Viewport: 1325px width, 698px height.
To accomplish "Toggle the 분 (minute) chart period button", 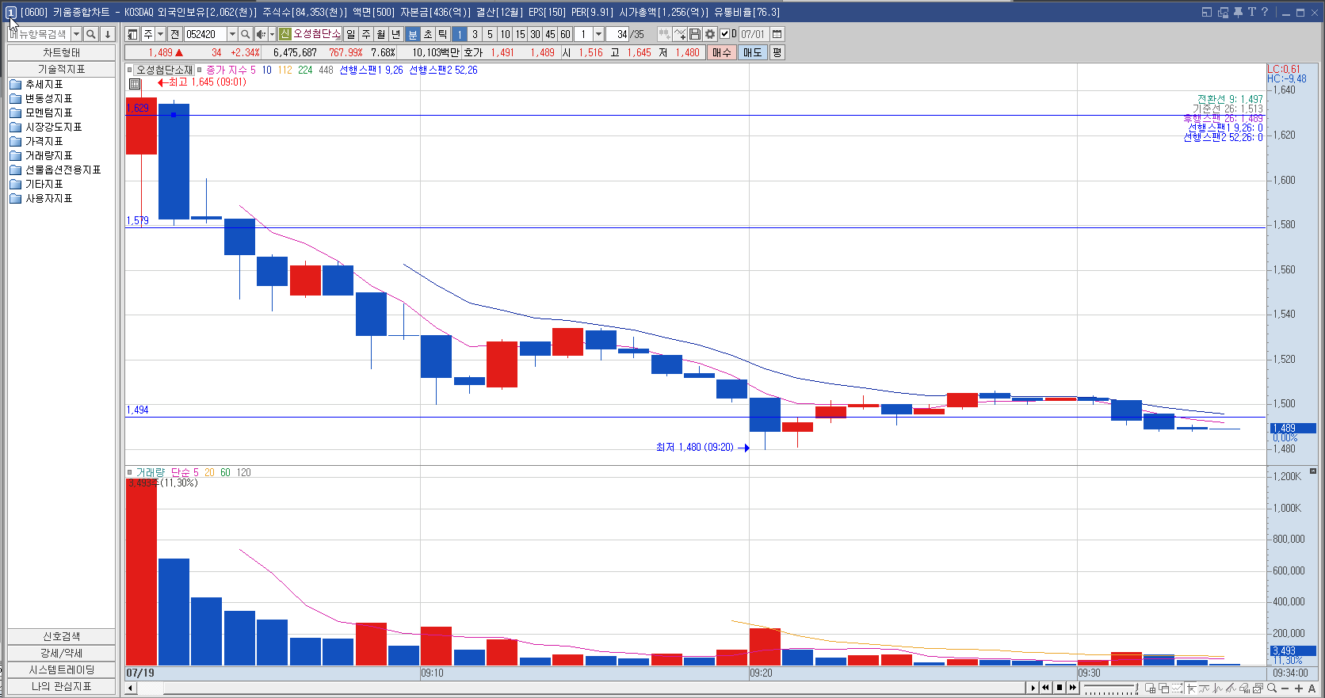I will tap(412, 34).
